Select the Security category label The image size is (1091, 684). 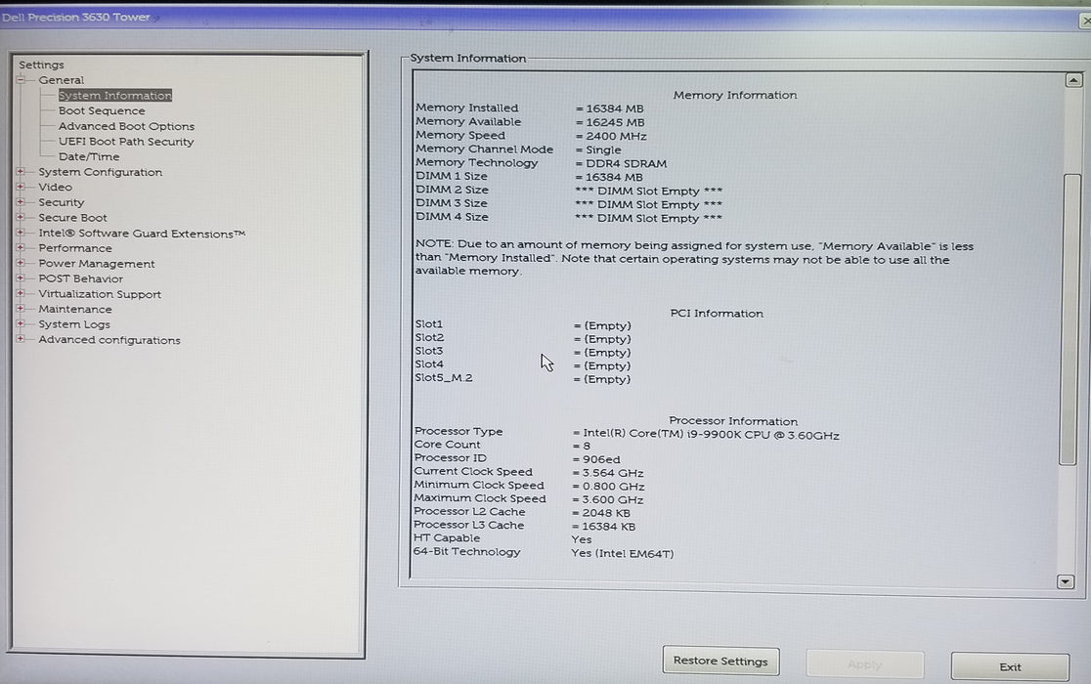pos(62,202)
